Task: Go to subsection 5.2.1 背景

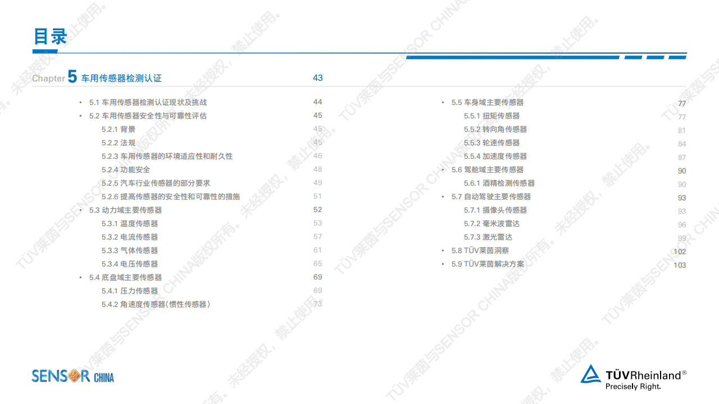Action: tap(119, 129)
